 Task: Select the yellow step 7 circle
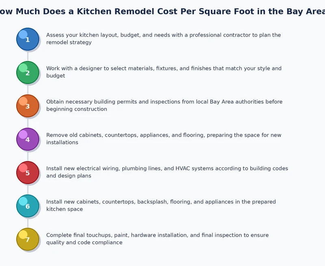click(x=28, y=240)
